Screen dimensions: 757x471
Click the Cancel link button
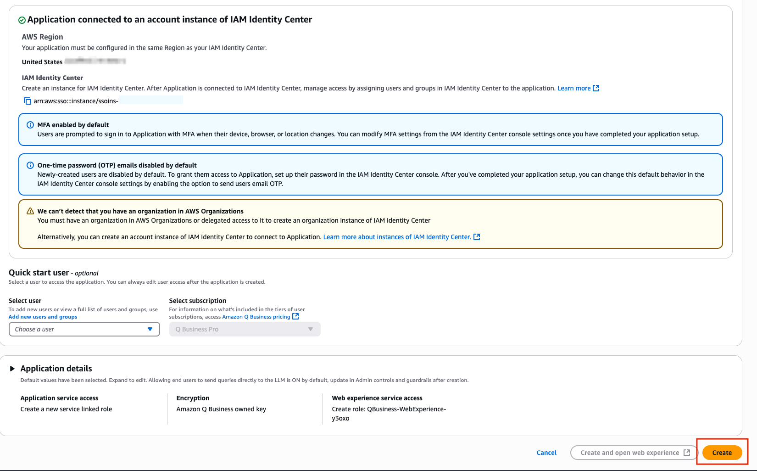point(546,453)
